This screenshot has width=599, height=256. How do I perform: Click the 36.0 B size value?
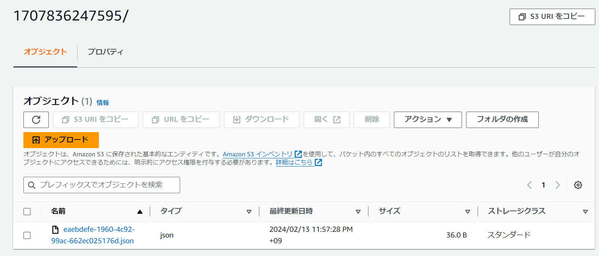click(x=457, y=235)
